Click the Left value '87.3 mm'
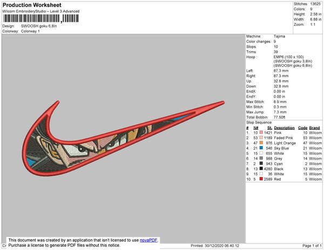This screenshot has width=324, height=250. coord(281,71)
